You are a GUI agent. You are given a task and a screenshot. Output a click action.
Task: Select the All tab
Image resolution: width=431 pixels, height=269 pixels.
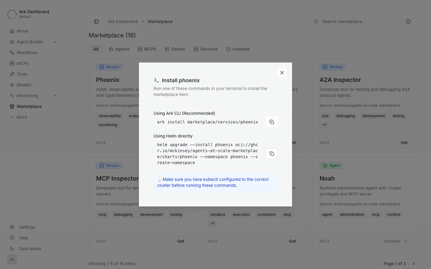tap(96, 49)
